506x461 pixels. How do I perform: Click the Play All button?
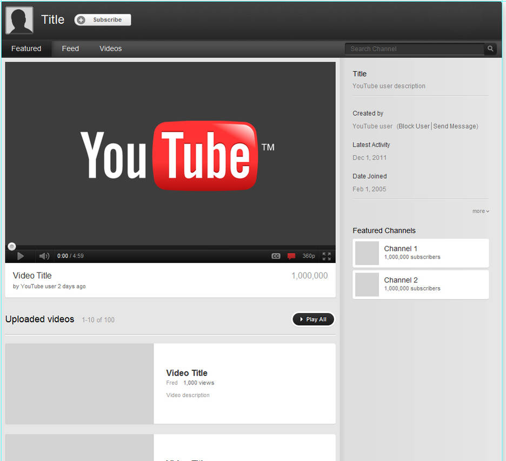point(313,319)
